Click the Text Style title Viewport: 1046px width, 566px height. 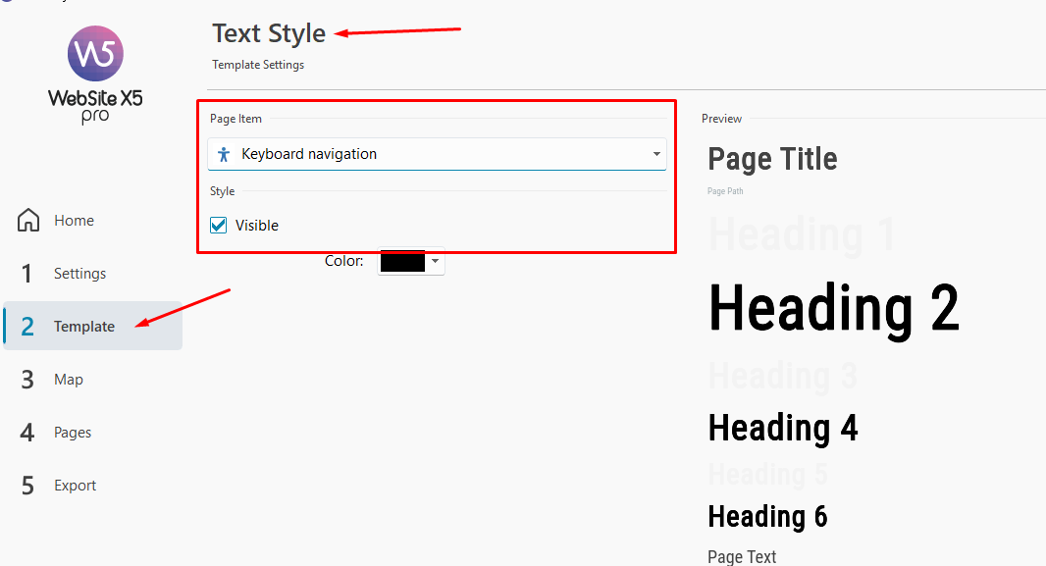coord(269,33)
